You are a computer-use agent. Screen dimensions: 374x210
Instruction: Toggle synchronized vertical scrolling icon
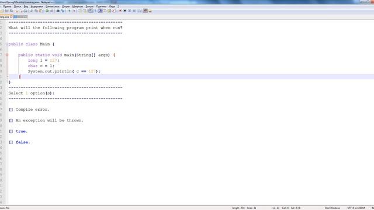click(x=80, y=11)
